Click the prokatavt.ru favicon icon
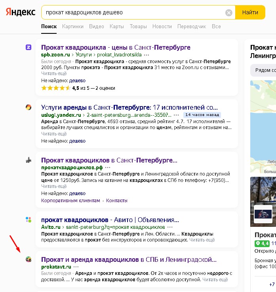The height and width of the screenshot is (292, 276). pyautogui.click(x=29, y=259)
